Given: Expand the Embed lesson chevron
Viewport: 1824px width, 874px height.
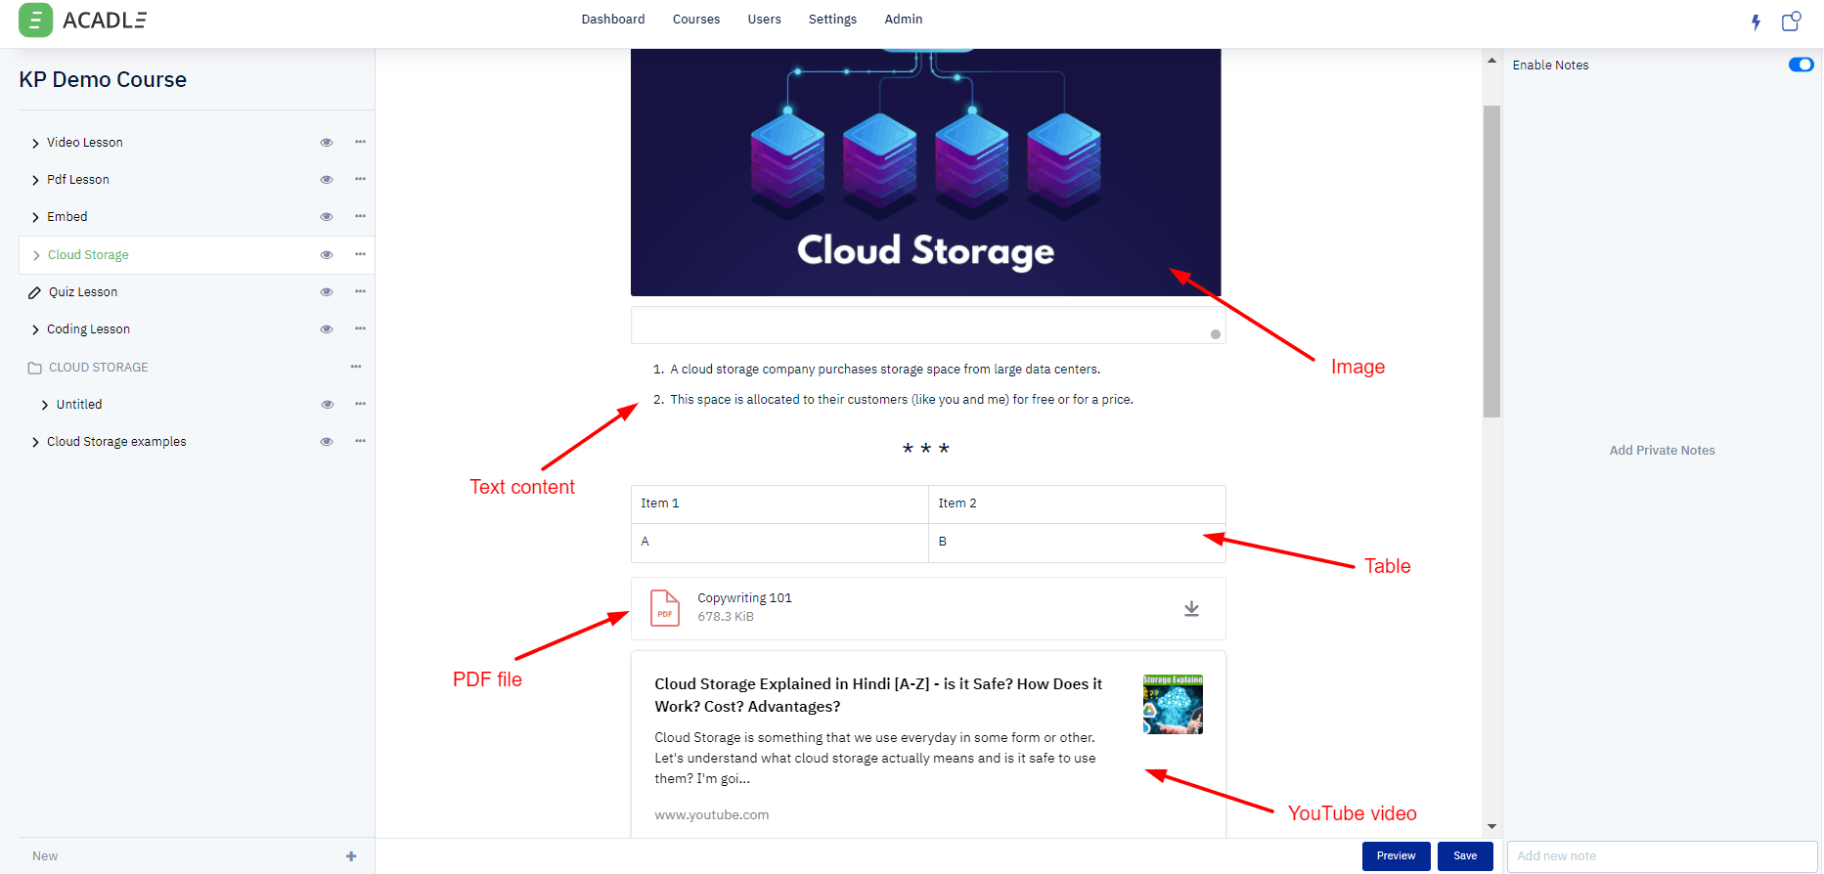Looking at the screenshot, I should tap(35, 217).
